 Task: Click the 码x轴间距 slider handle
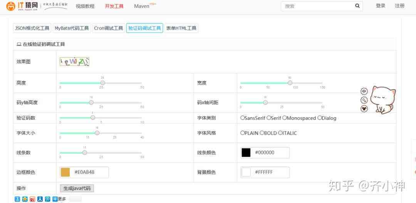click(x=265, y=102)
